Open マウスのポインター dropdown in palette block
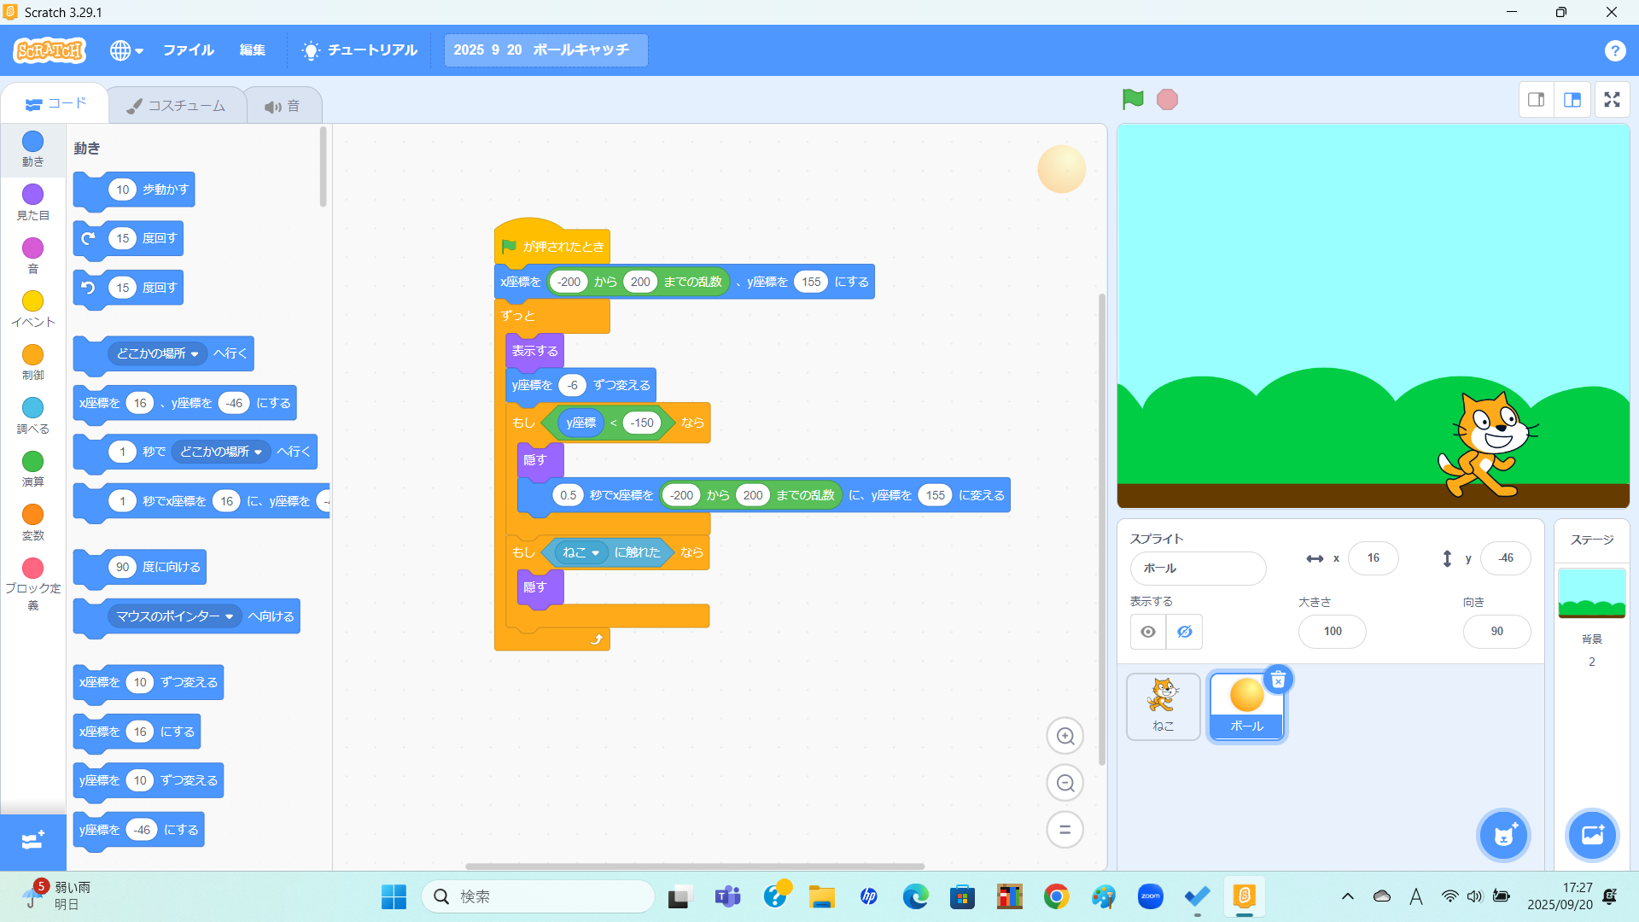The image size is (1639, 922). [229, 616]
